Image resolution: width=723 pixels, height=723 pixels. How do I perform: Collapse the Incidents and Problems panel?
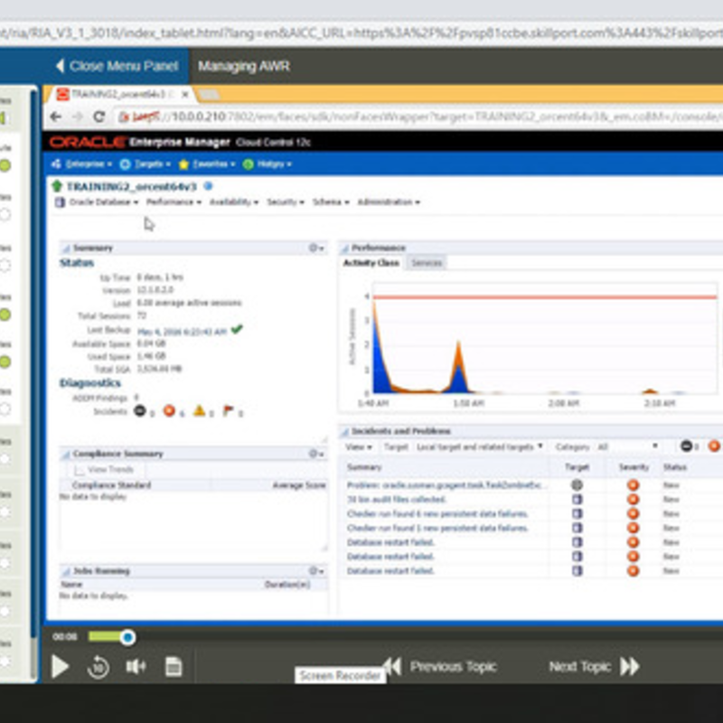344,432
